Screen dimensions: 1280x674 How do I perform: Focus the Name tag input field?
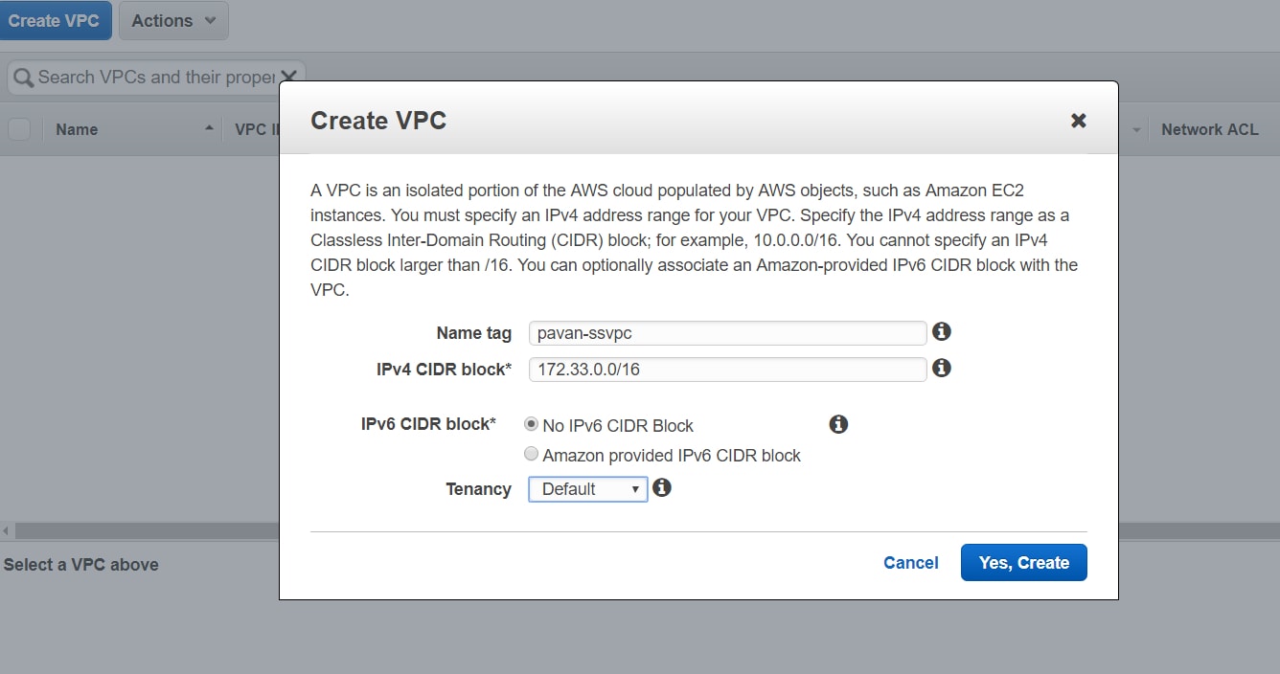[726, 333]
